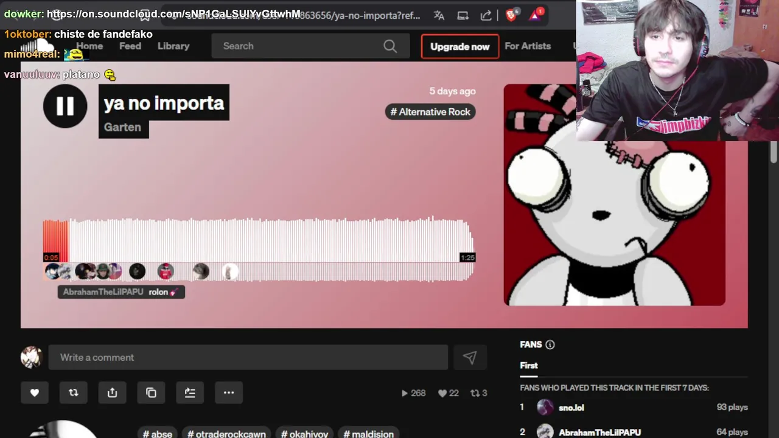Open the more options ellipsis button

coord(229,393)
